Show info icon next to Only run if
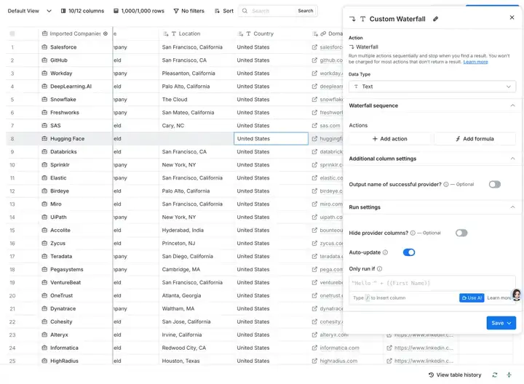Screen dimensions: 524x384 (379, 269)
